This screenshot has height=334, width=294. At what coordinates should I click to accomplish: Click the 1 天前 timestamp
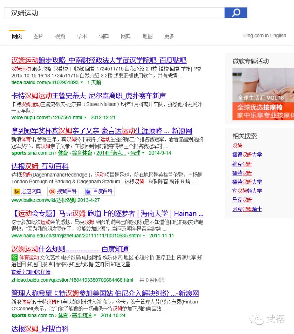pyautogui.click(x=94, y=82)
